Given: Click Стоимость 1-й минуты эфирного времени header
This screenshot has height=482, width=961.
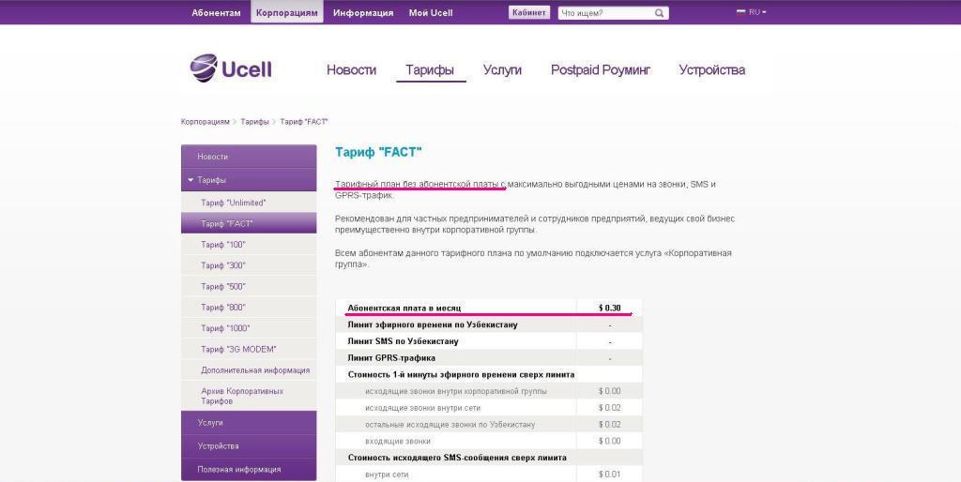Looking at the screenshot, I should (x=461, y=374).
